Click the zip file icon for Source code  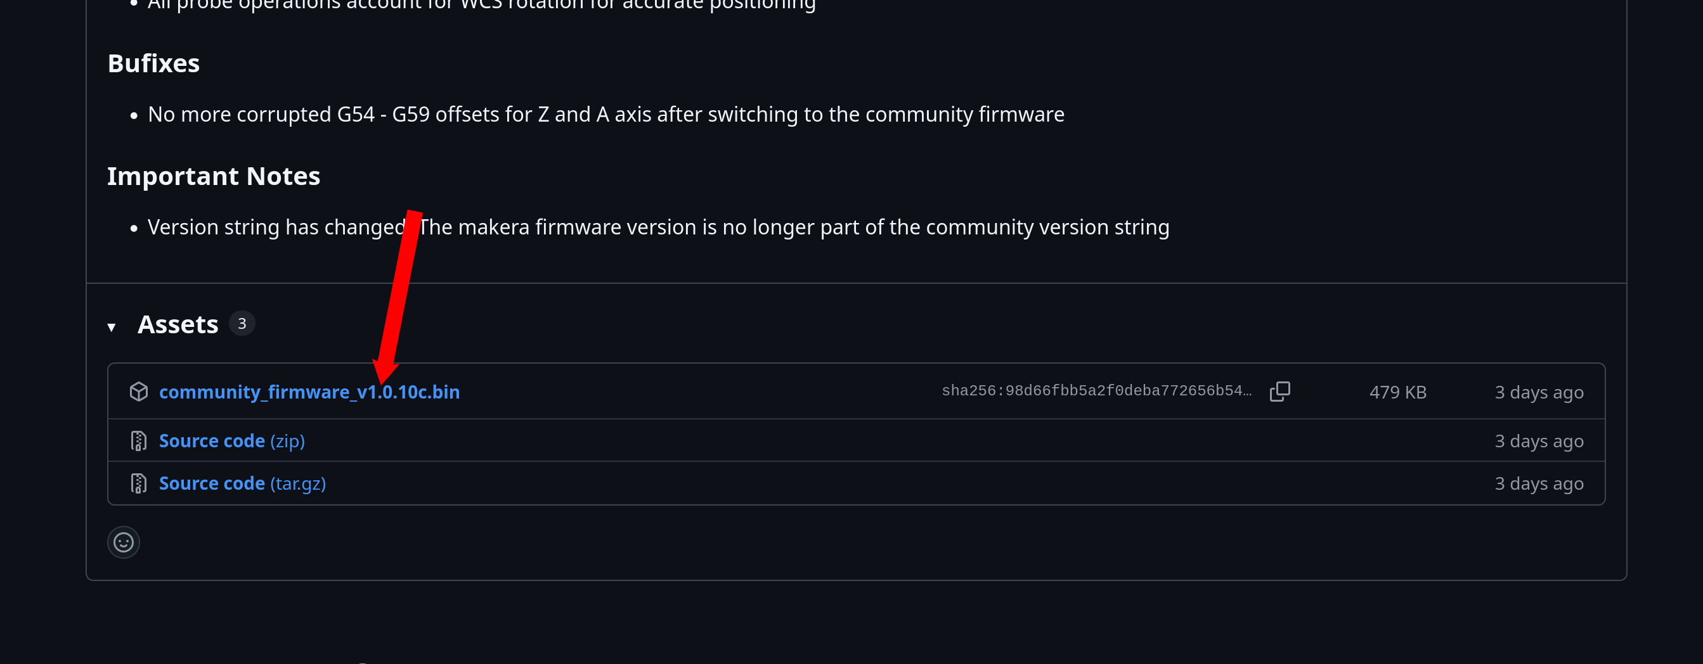pyautogui.click(x=139, y=441)
